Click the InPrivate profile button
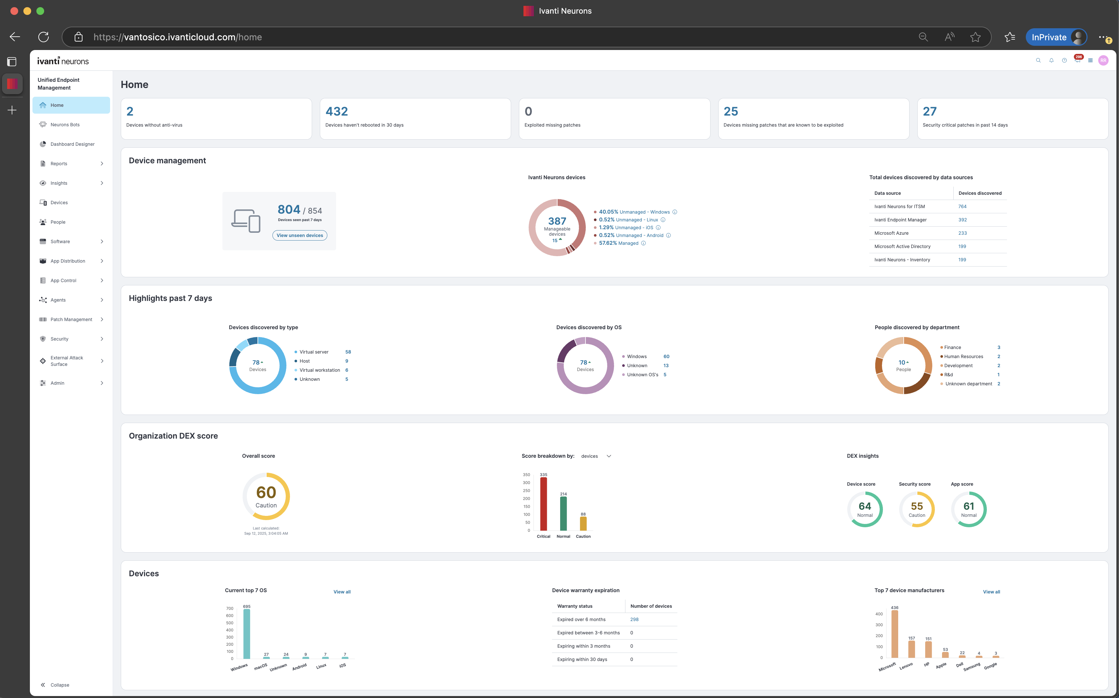This screenshot has width=1119, height=698. click(1056, 37)
